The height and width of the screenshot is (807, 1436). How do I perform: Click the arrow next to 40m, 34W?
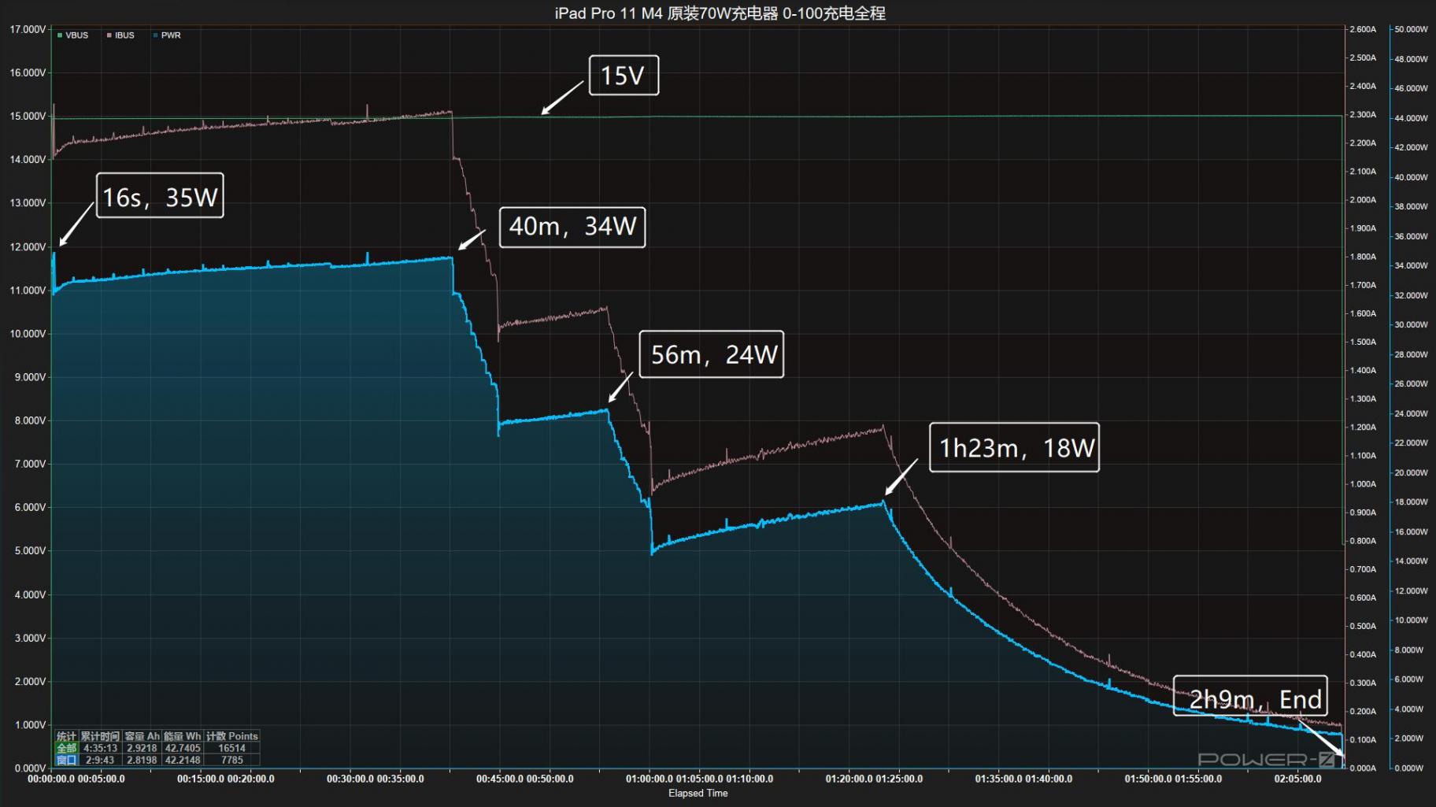[472, 239]
